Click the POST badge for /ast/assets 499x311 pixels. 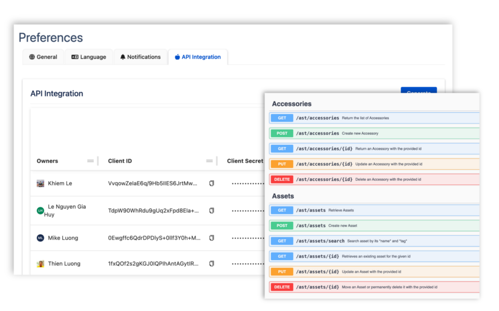tap(282, 225)
